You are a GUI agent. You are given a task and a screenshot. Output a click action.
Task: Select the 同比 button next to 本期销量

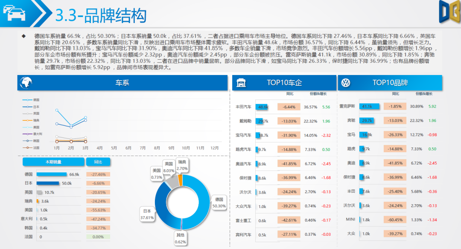(98, 162)
